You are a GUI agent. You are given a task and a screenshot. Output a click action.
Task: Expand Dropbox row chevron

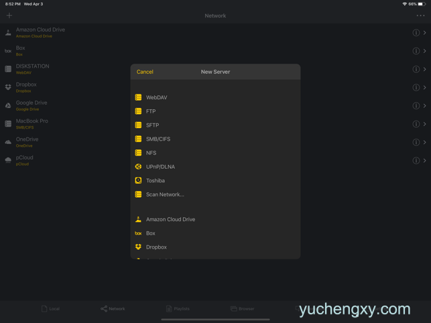click(x=425, y=87)
